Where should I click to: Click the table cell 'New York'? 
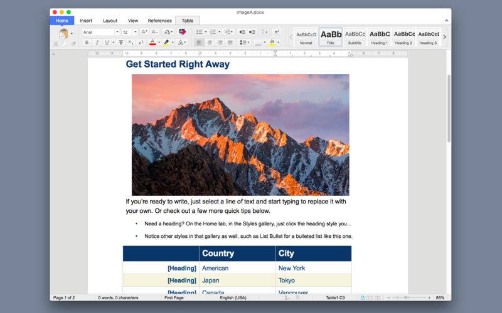(313, 268)
